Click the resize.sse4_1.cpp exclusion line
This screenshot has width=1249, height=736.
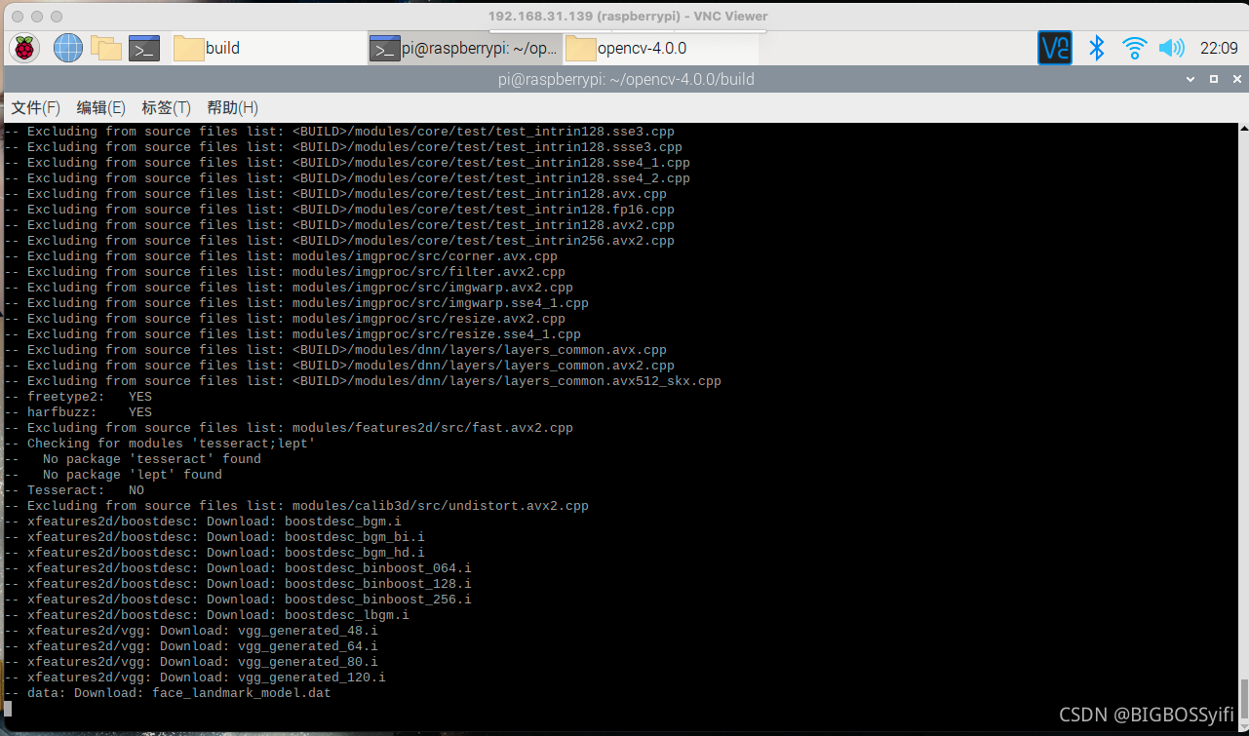pyautogui.click(x=293, y=334)
